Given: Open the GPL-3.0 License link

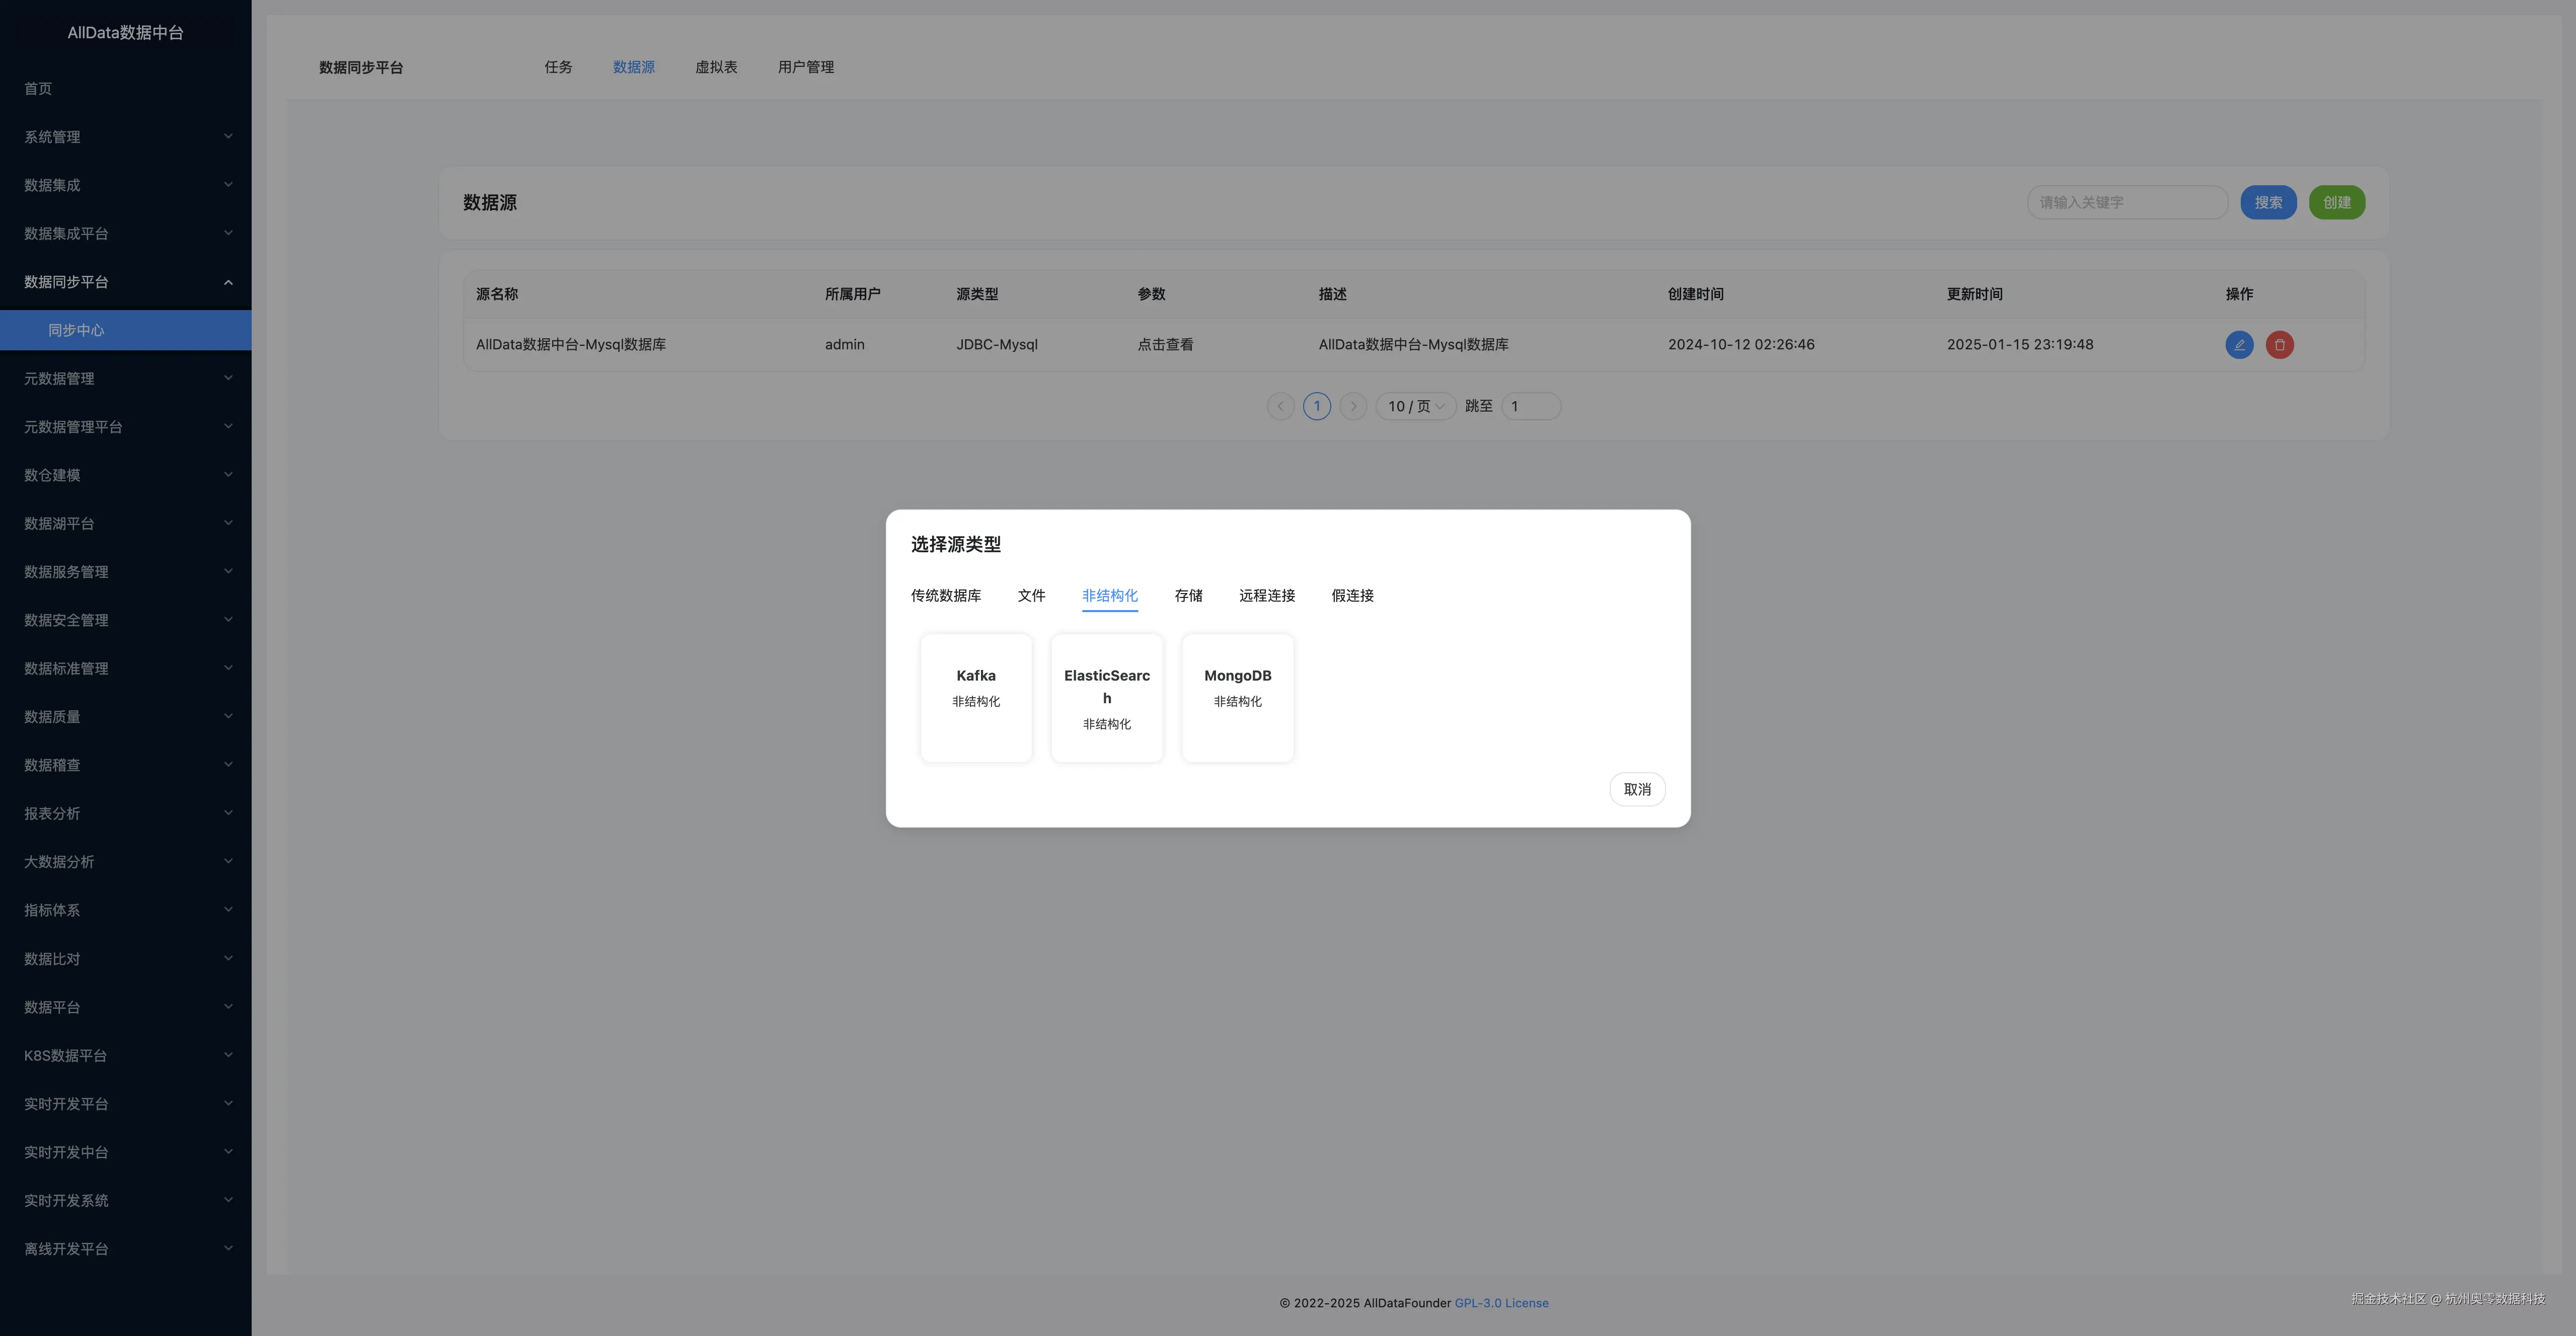Looking at the screenshot, I should click(1501, 1303).
